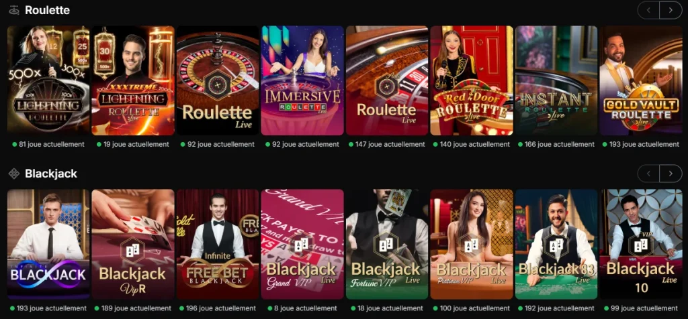
Task: Select Red Door Roulette tile
Action: coord(472,80)
